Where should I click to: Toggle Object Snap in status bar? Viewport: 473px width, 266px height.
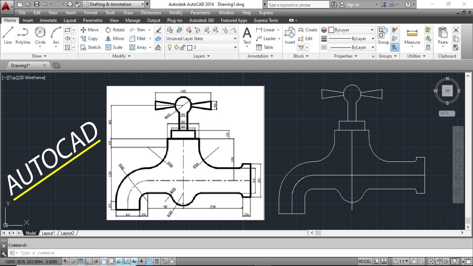click(103, 261)
